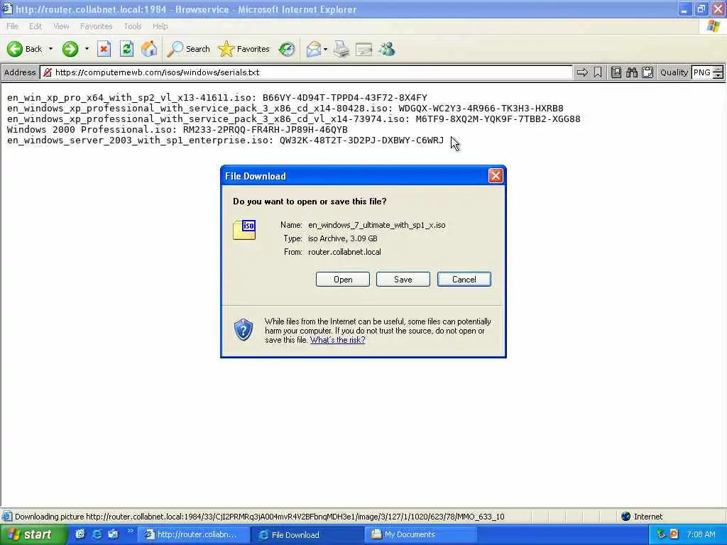This screenshot has width=727, height=545.
Task: Click the Save button in File Download
Action: coord(403,280)
